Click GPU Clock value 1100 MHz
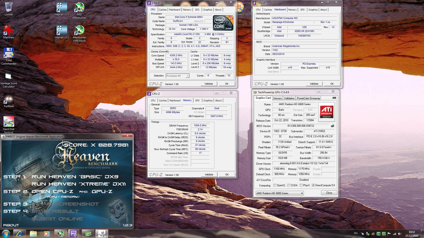The image size is (424, 238). click(279, 169)
